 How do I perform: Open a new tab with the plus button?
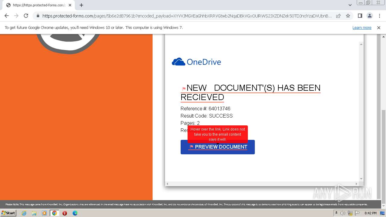(81, 5)
